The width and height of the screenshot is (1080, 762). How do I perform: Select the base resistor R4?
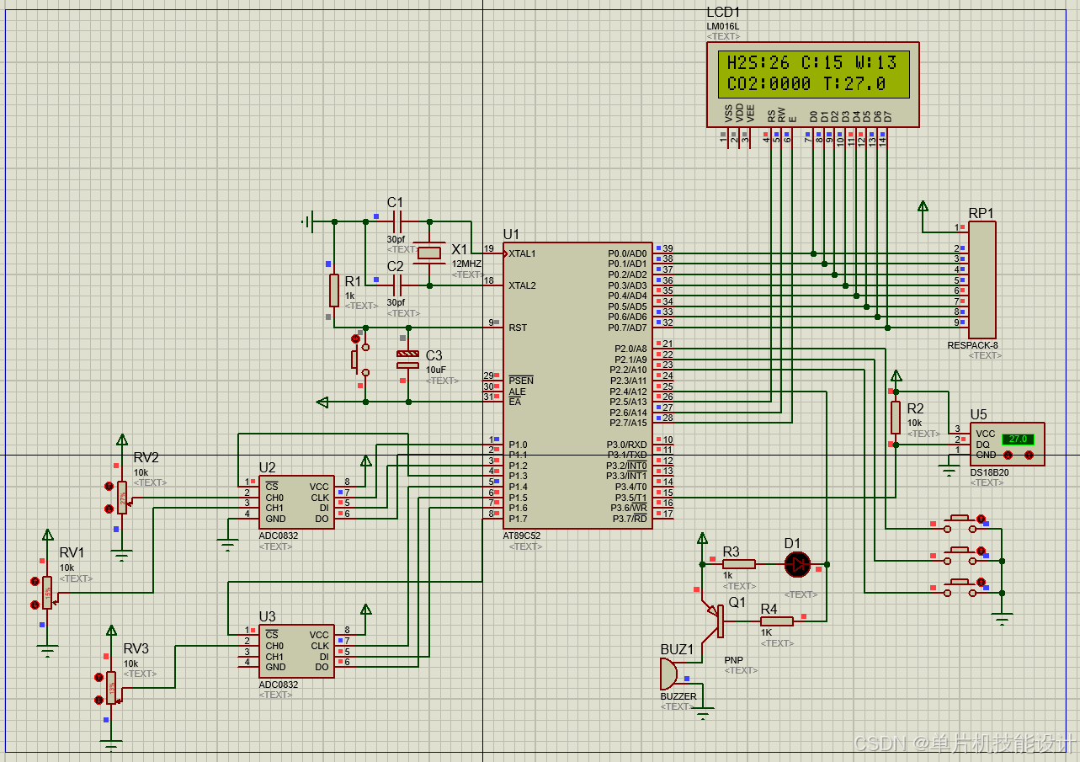point(777,621)
